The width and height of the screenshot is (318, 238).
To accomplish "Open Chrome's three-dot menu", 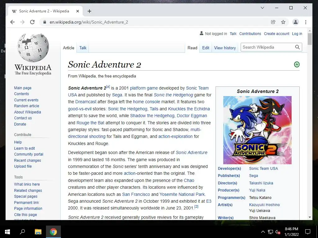I will [306, 22].
